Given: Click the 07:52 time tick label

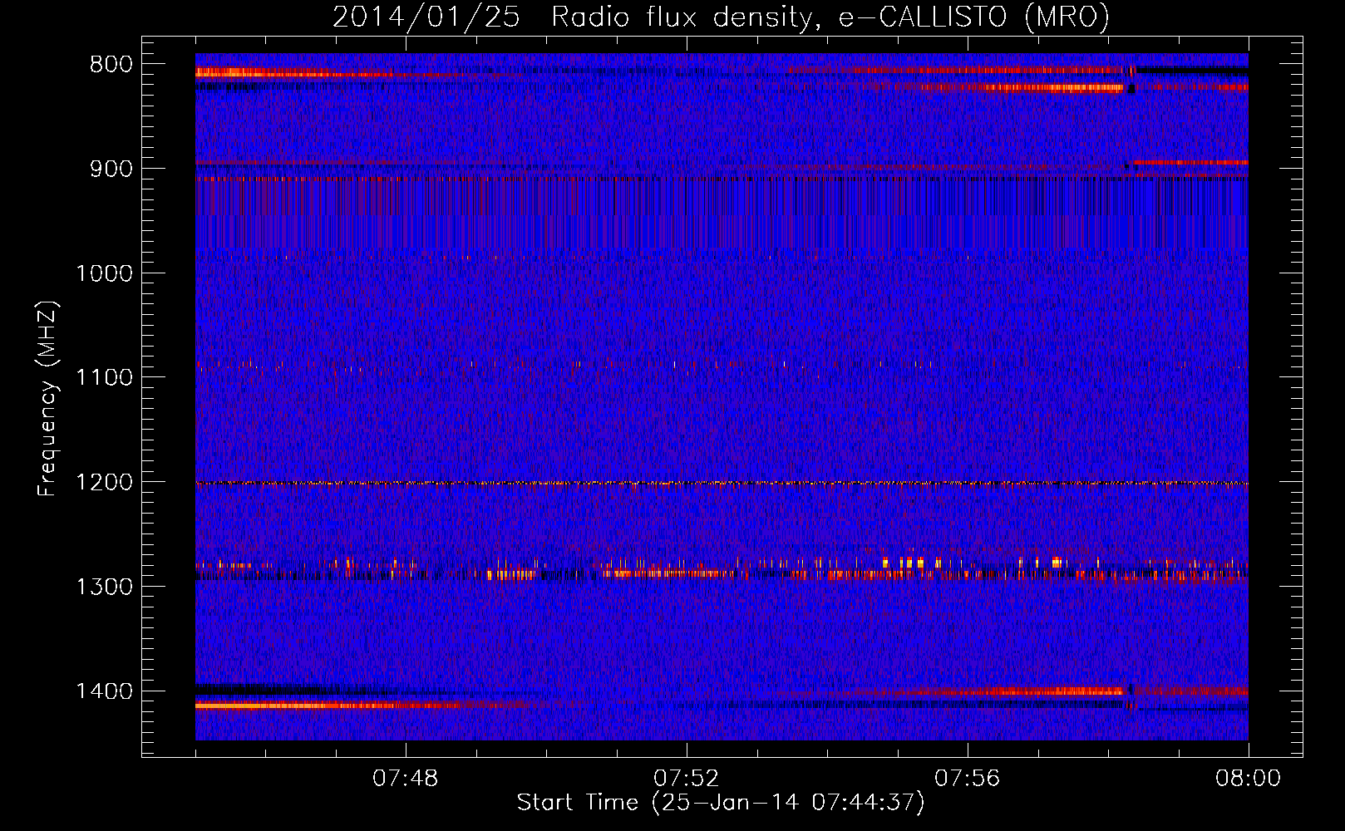Looking at the screenshot, I should click(687, 779).
